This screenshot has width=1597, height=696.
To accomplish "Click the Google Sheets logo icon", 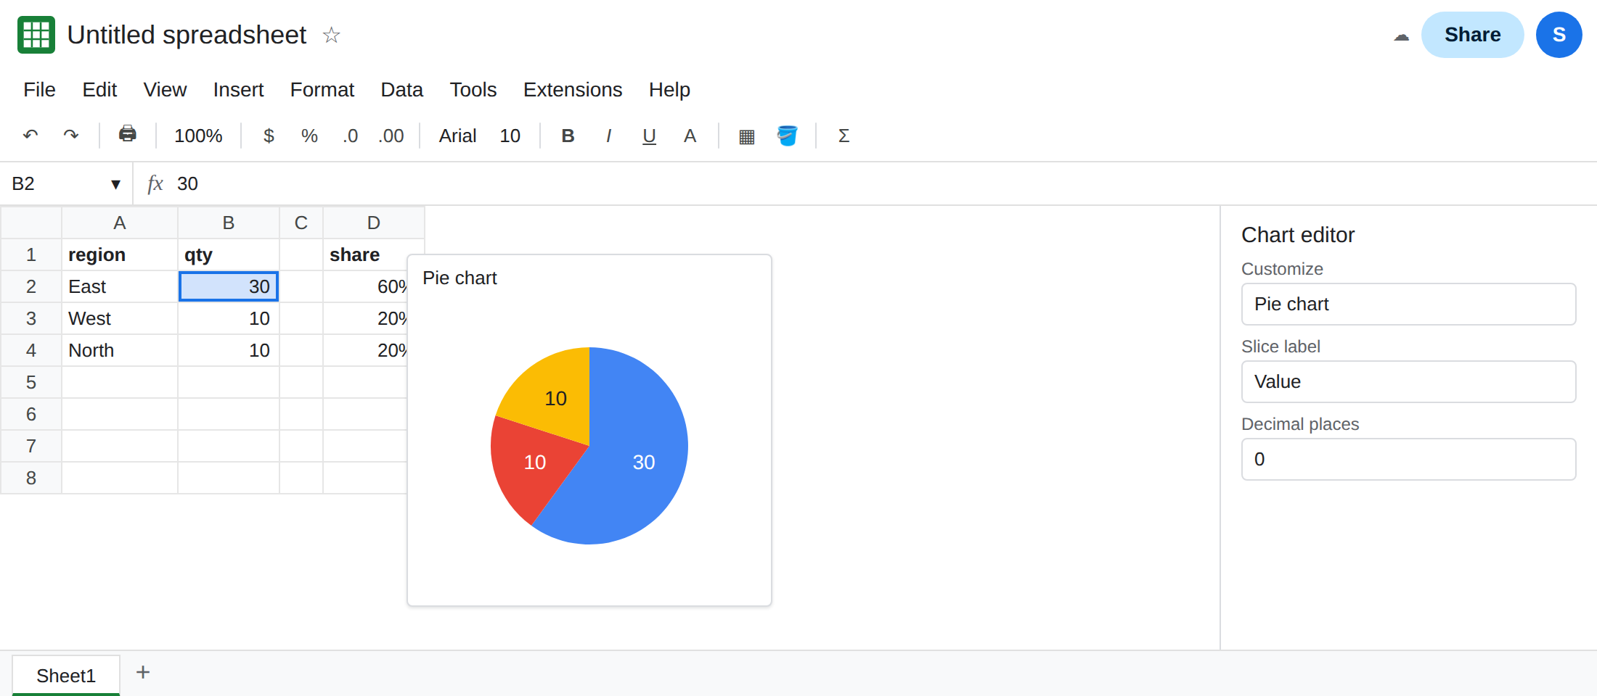I will [x=36, y=35].
